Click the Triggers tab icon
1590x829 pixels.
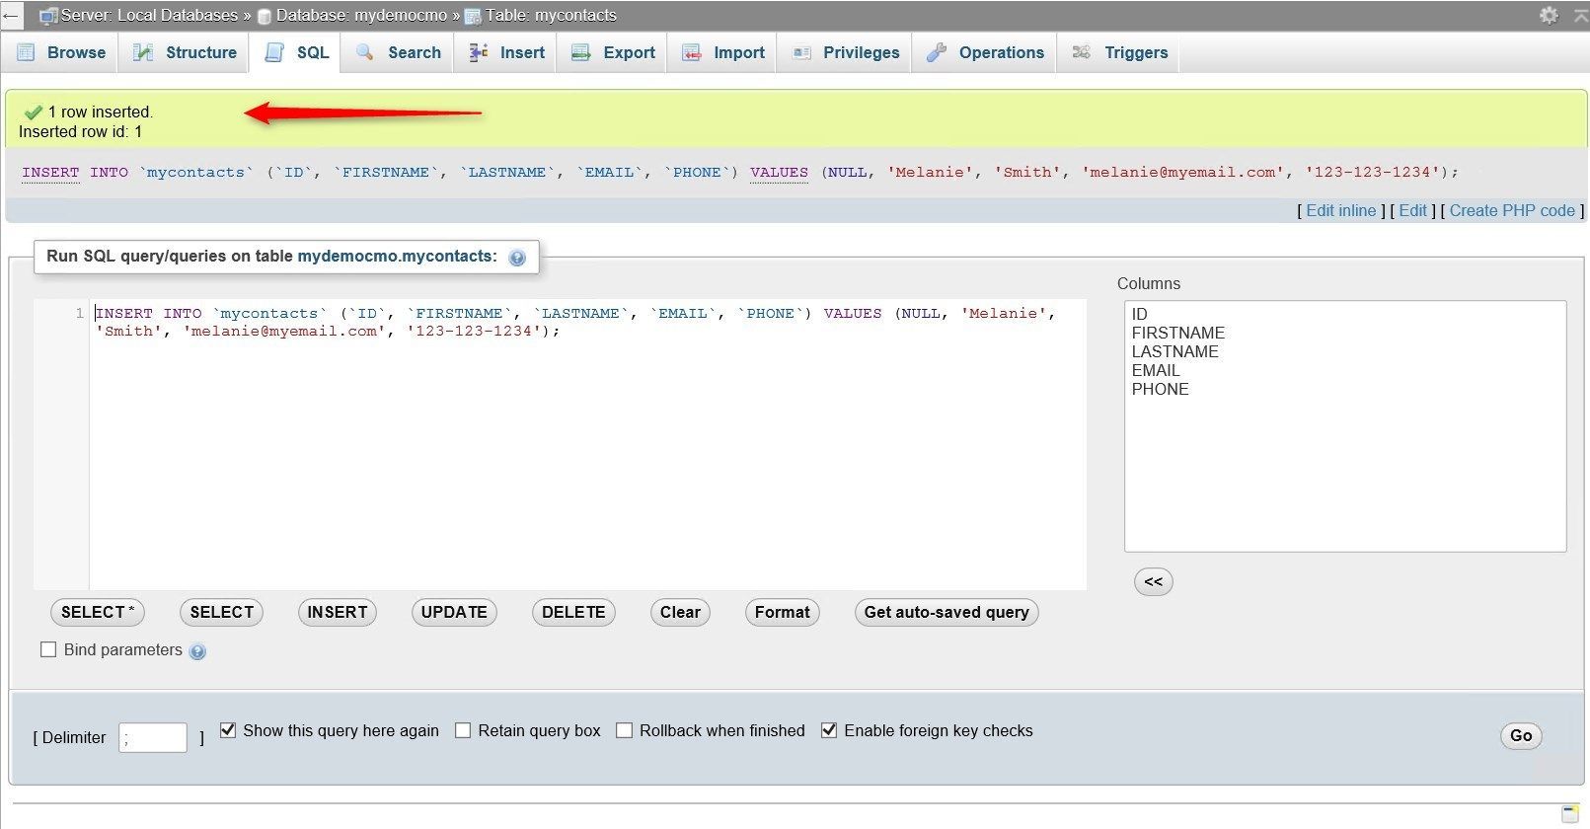click(1082, 52)
